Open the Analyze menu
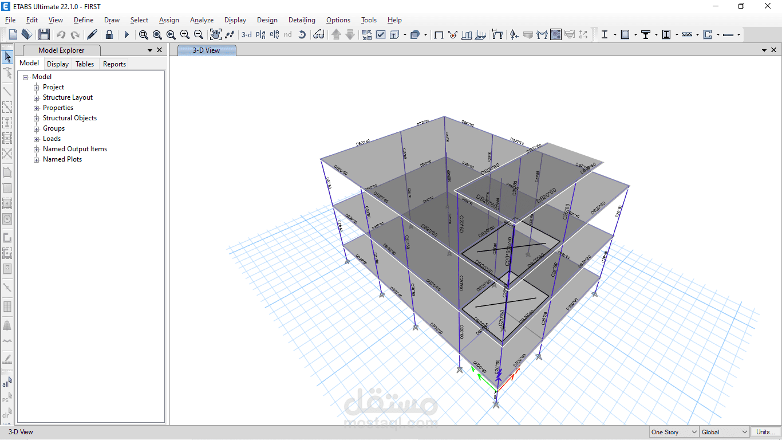This screenshot has width=782, height=440. pyautogui.click(x=202, y=20)
